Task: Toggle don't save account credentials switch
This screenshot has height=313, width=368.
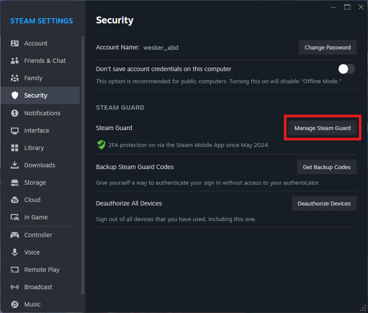Action: point(346,69)
